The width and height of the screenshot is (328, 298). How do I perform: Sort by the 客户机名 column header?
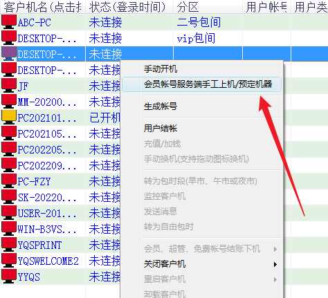click(43, 7)
